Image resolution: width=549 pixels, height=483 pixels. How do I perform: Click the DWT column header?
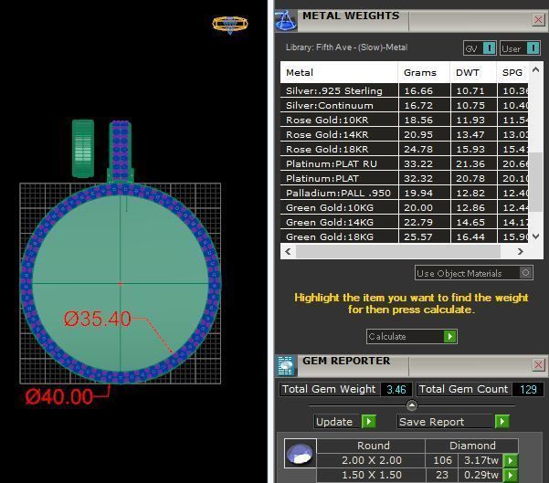473,72
